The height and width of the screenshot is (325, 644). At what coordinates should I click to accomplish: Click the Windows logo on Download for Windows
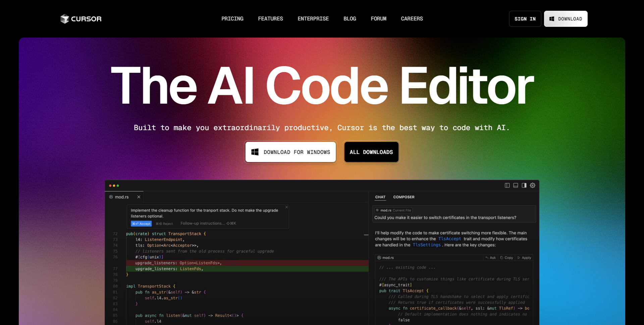(255, 152)
